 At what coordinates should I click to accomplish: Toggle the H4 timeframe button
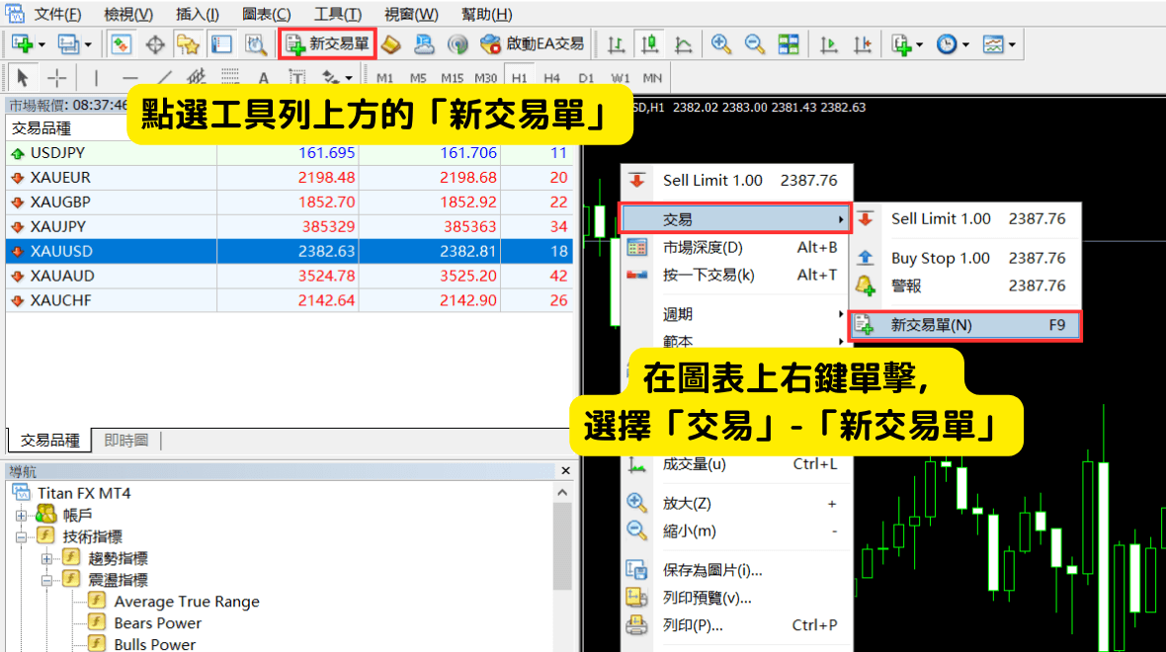(x=551, y=78)
